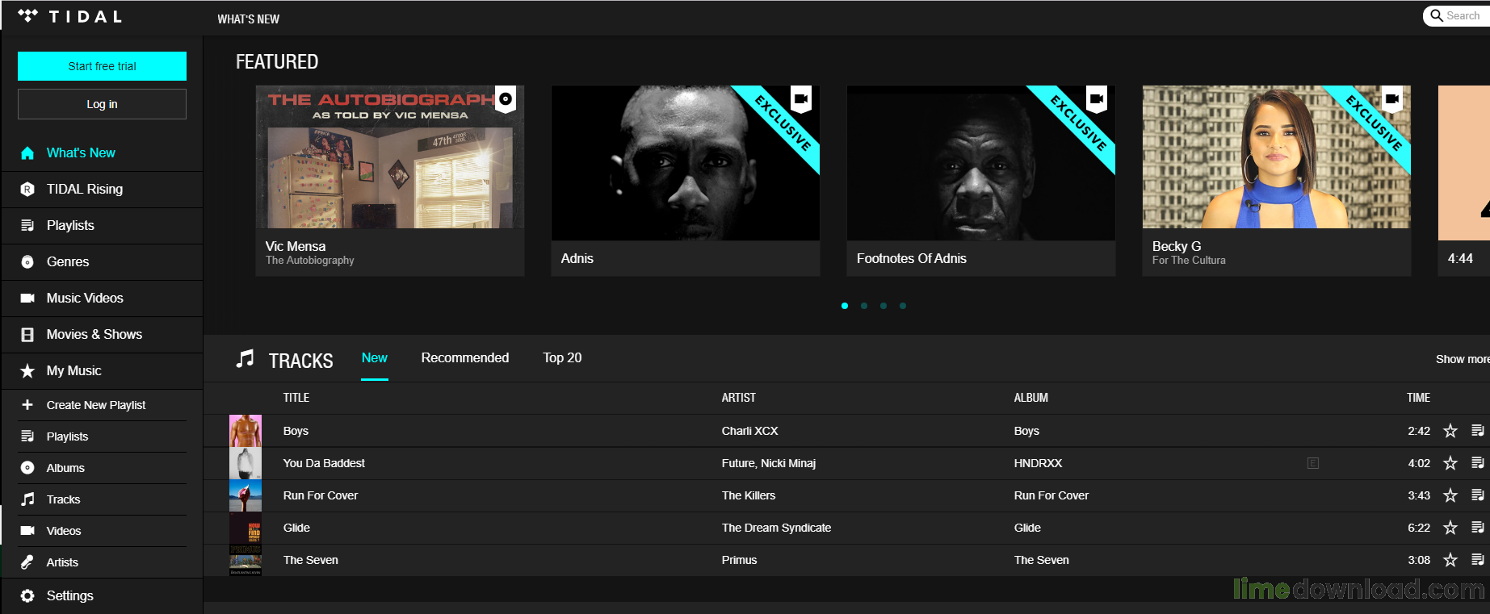
Task: Switch to the Recommended tracks tab
Action: coord(464,358)
